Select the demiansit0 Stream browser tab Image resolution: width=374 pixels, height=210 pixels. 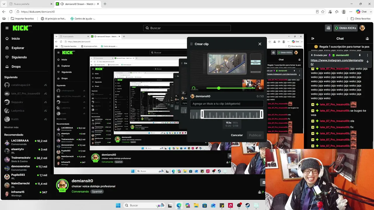(x=78, y=4)
